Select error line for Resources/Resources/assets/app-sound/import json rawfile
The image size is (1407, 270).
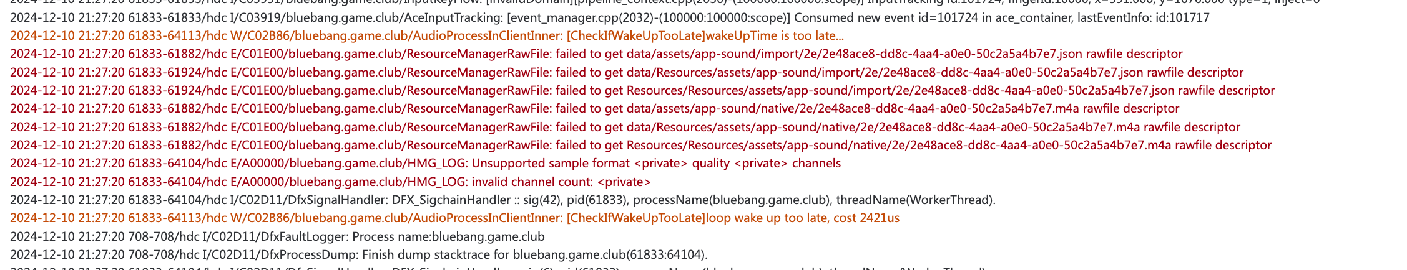click(x=642, y=91)
